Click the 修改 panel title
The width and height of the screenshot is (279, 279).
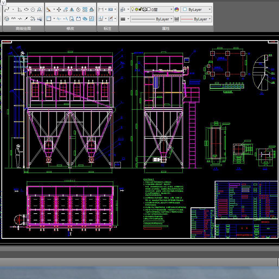coord(70,28)
